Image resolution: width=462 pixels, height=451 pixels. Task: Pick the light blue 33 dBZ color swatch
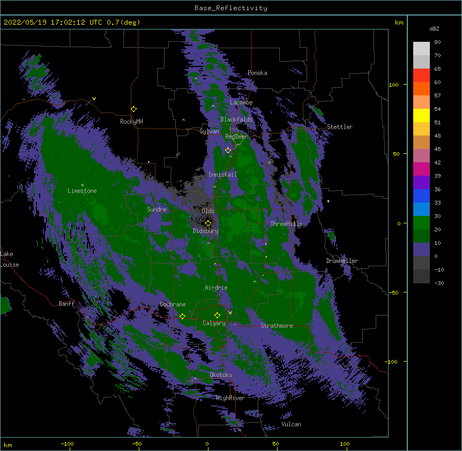click(421, 209)
